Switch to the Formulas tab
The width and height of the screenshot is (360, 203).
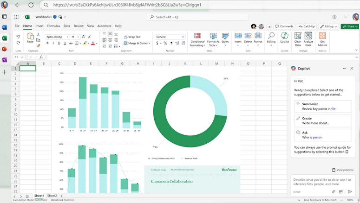(x=53, y=26)
